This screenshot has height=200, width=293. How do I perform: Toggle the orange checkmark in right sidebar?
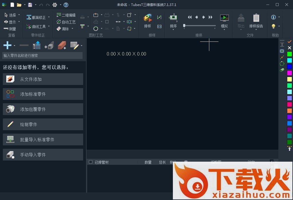point(290,42)
